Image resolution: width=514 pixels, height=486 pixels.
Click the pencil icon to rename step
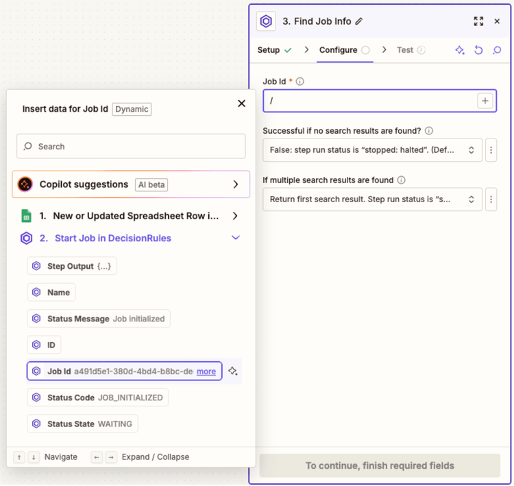pos(359,21)
